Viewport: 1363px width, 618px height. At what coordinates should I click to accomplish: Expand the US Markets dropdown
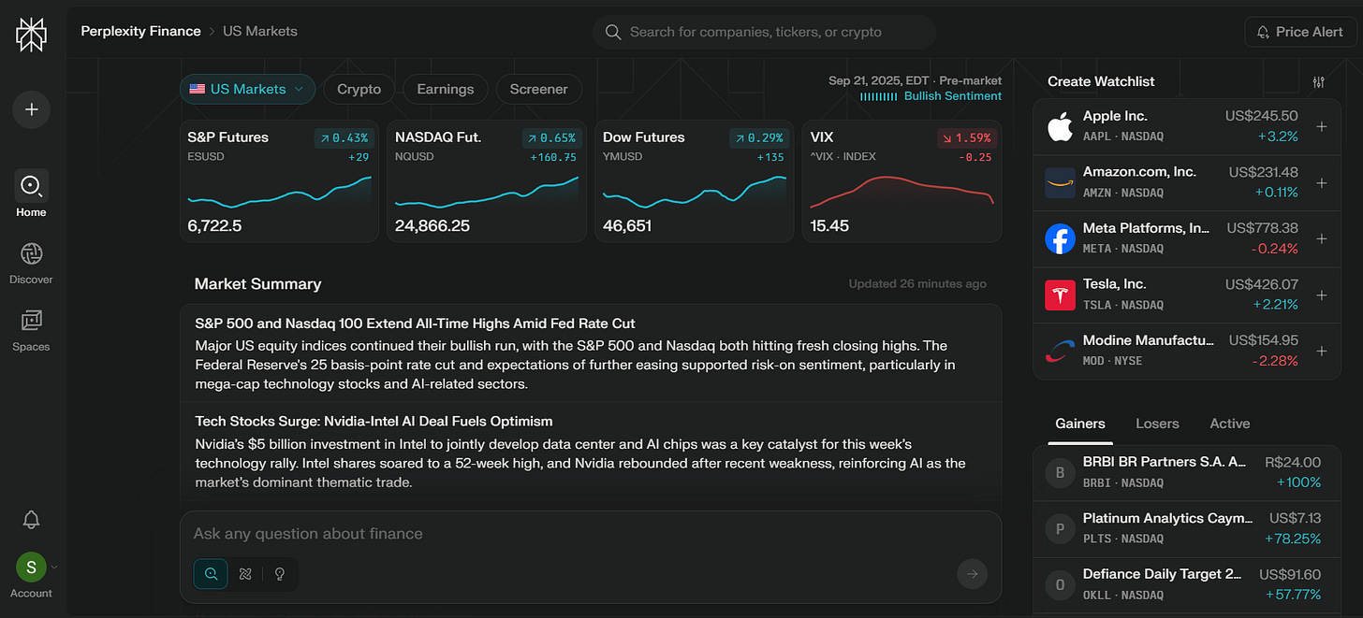[x=247, y=89]
